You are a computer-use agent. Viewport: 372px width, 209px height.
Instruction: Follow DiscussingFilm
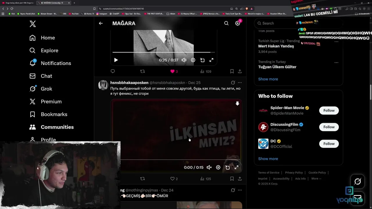click(329, 127)
